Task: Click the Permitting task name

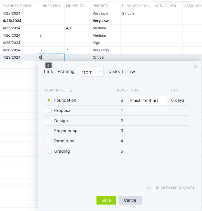Action: click(x=64, y=141)
